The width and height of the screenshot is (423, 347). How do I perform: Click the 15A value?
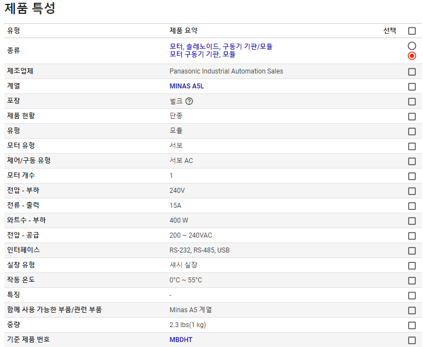click(175, 206)
